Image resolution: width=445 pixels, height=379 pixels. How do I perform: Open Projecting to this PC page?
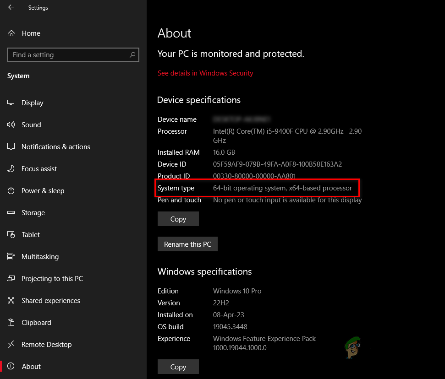(x=52, y=279)
